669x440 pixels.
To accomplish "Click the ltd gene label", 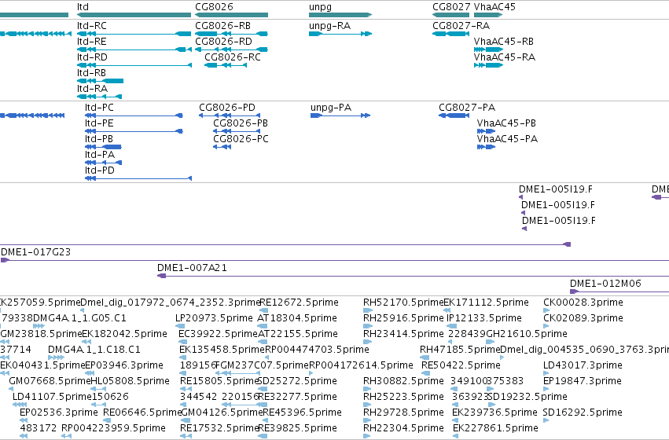I will [83, 7].
